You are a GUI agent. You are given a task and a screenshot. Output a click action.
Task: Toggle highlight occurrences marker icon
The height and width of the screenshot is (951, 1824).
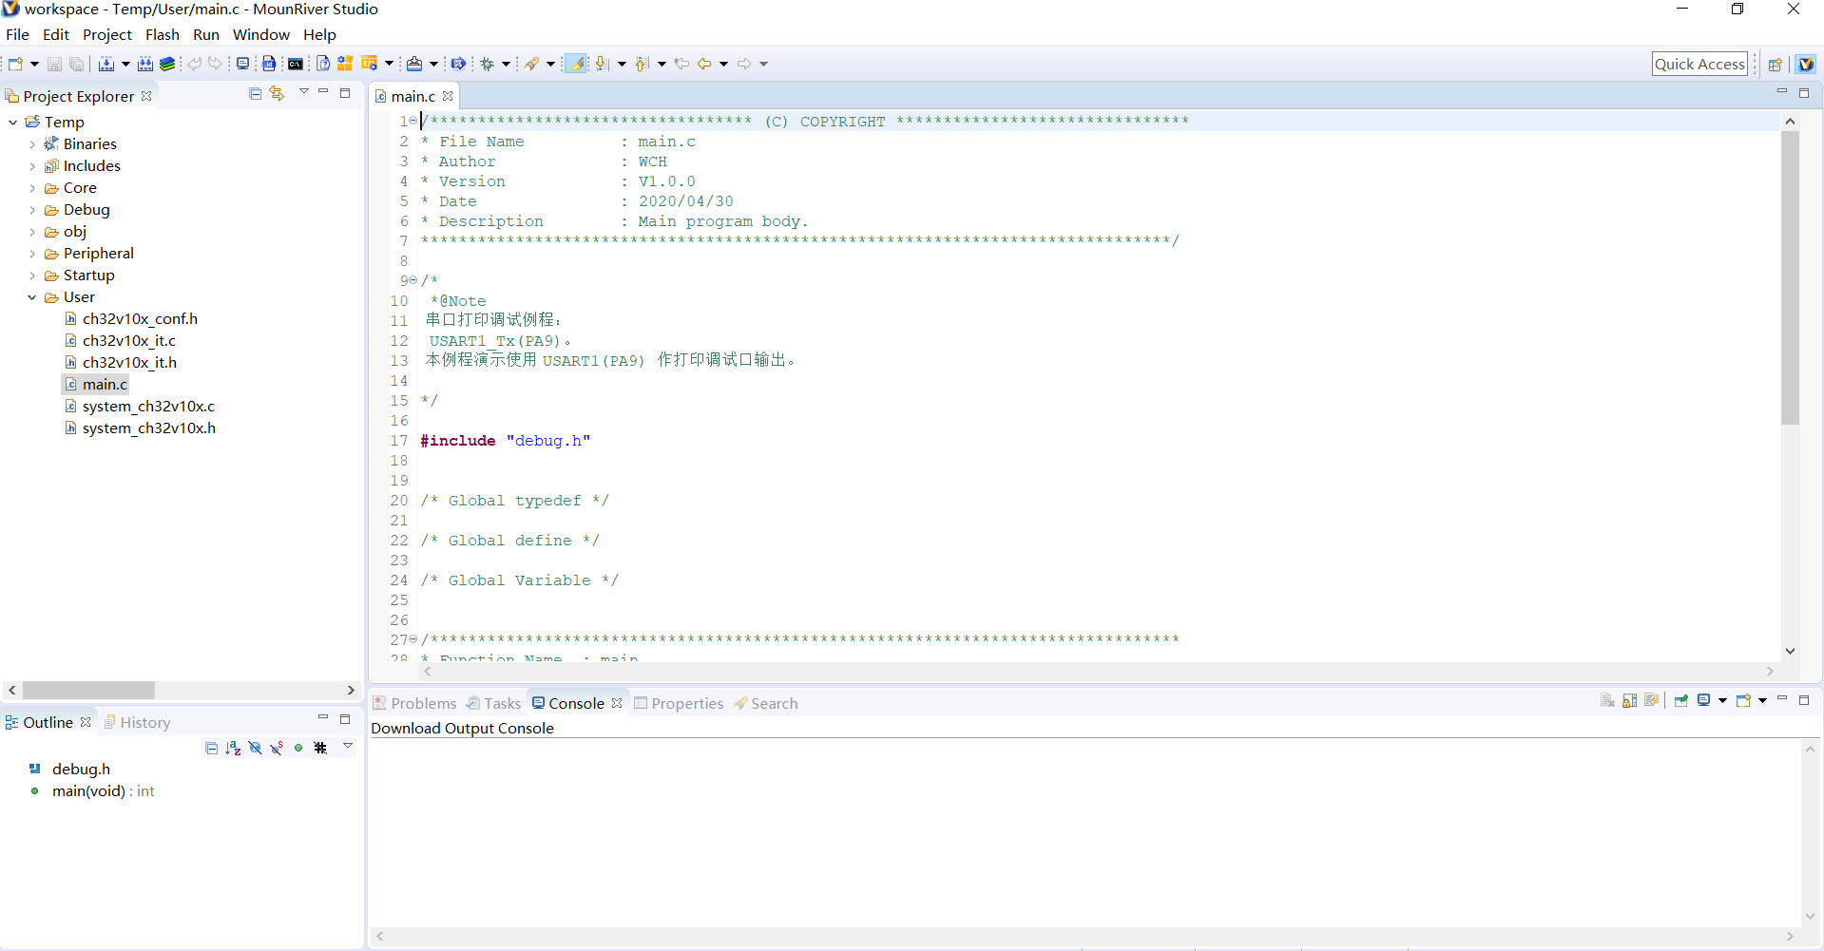576,64
